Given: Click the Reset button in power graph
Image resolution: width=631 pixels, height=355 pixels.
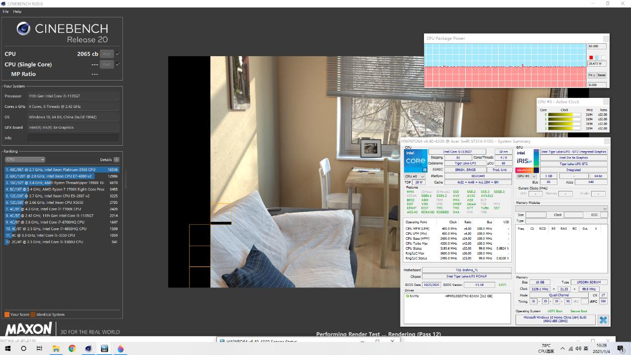Looking at the screenshot, I should pyautogui.click(x=601, y=75).
